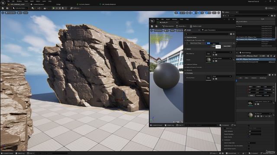Click the Add component button in the actor Details
The image size is (277, 155).
[x=262, y=56]
